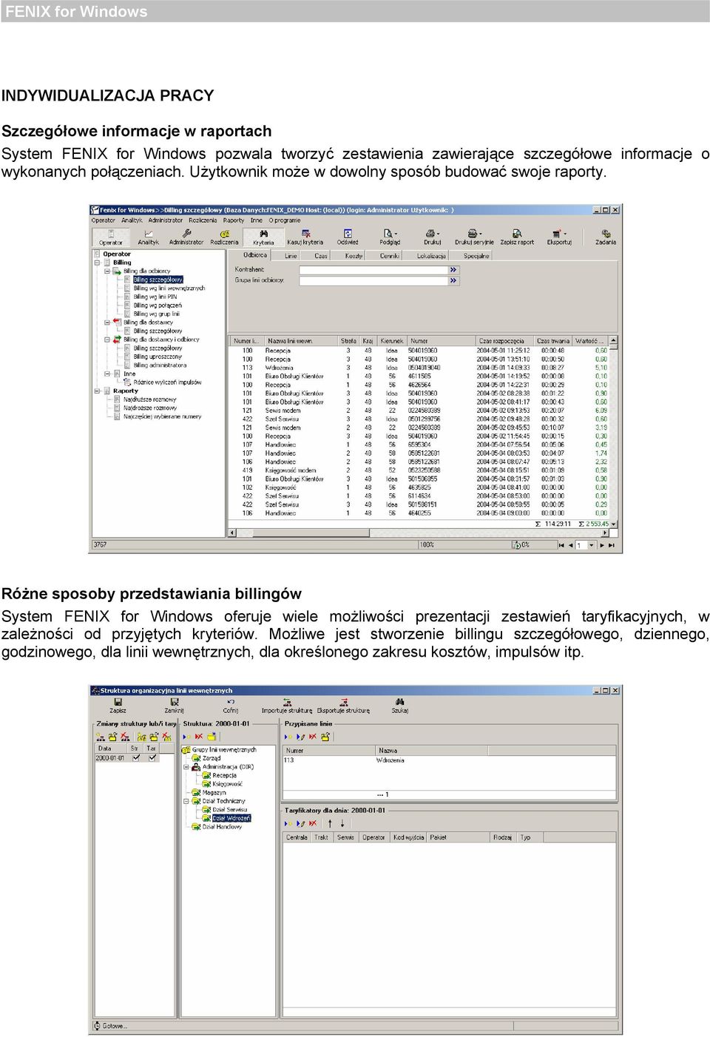Sort by the Nazwa linii wewn. column header
The height and width of the screenshot is (1037, 710).
(301, 341)
